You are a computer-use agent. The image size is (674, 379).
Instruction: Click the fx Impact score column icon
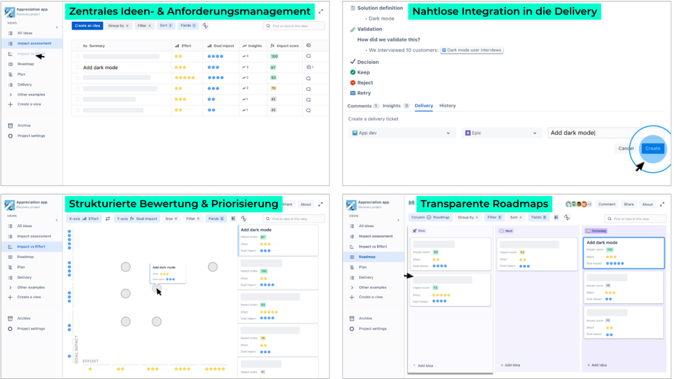click(272, 45)
